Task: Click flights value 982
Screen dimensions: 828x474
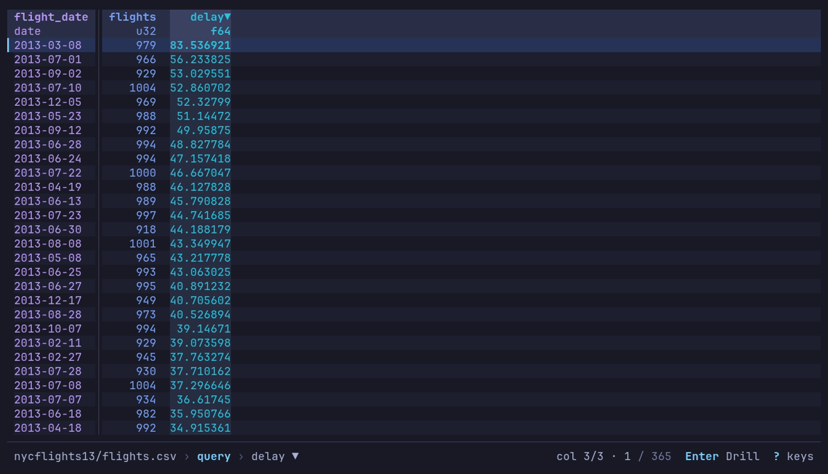Action: (146, 414)
